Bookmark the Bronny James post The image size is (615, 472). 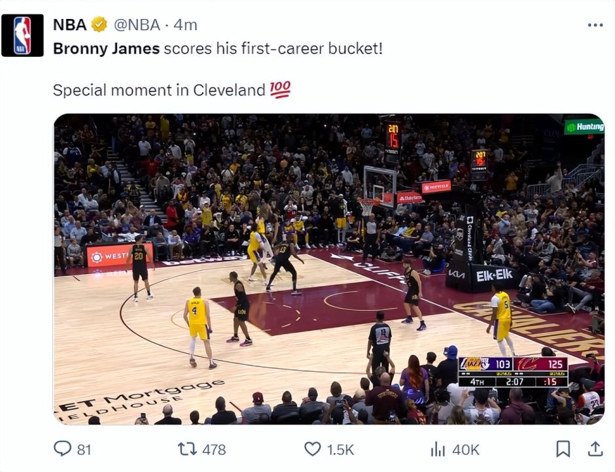(563, 448)
